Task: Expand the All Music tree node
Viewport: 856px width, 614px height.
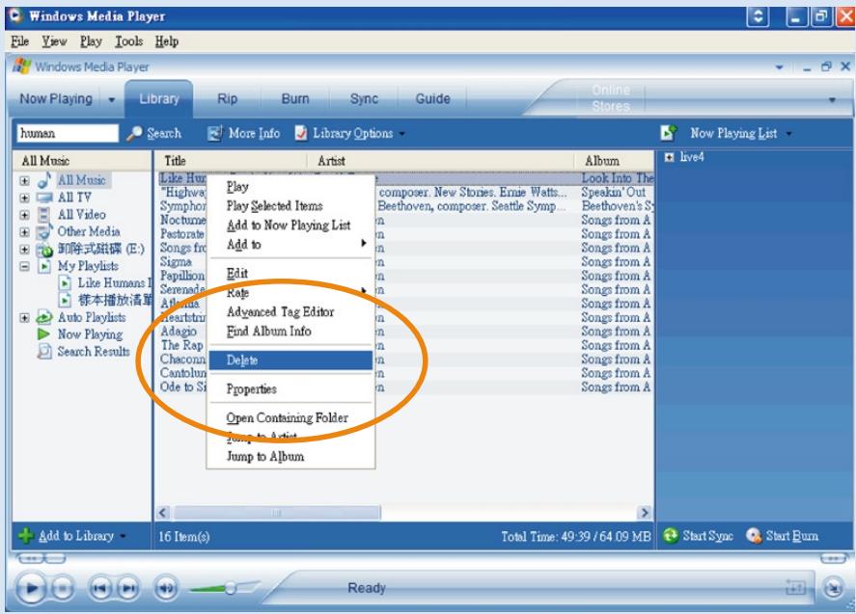Action: [x=24, y=180]
